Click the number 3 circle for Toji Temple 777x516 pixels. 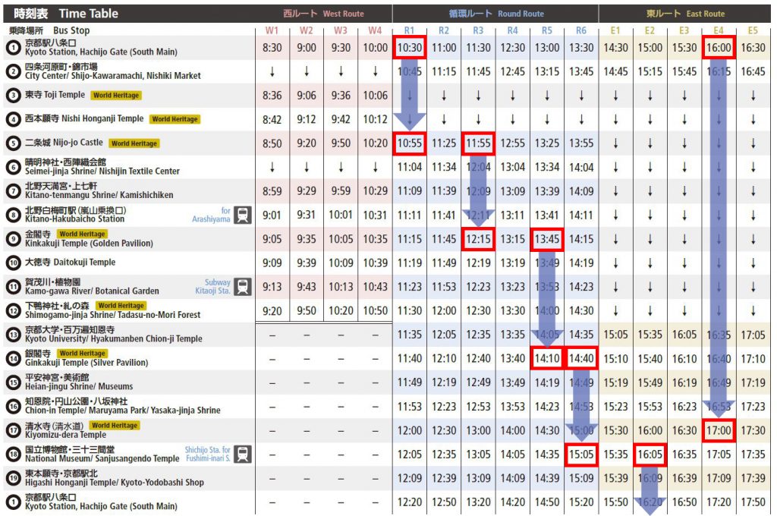(13, 95)
